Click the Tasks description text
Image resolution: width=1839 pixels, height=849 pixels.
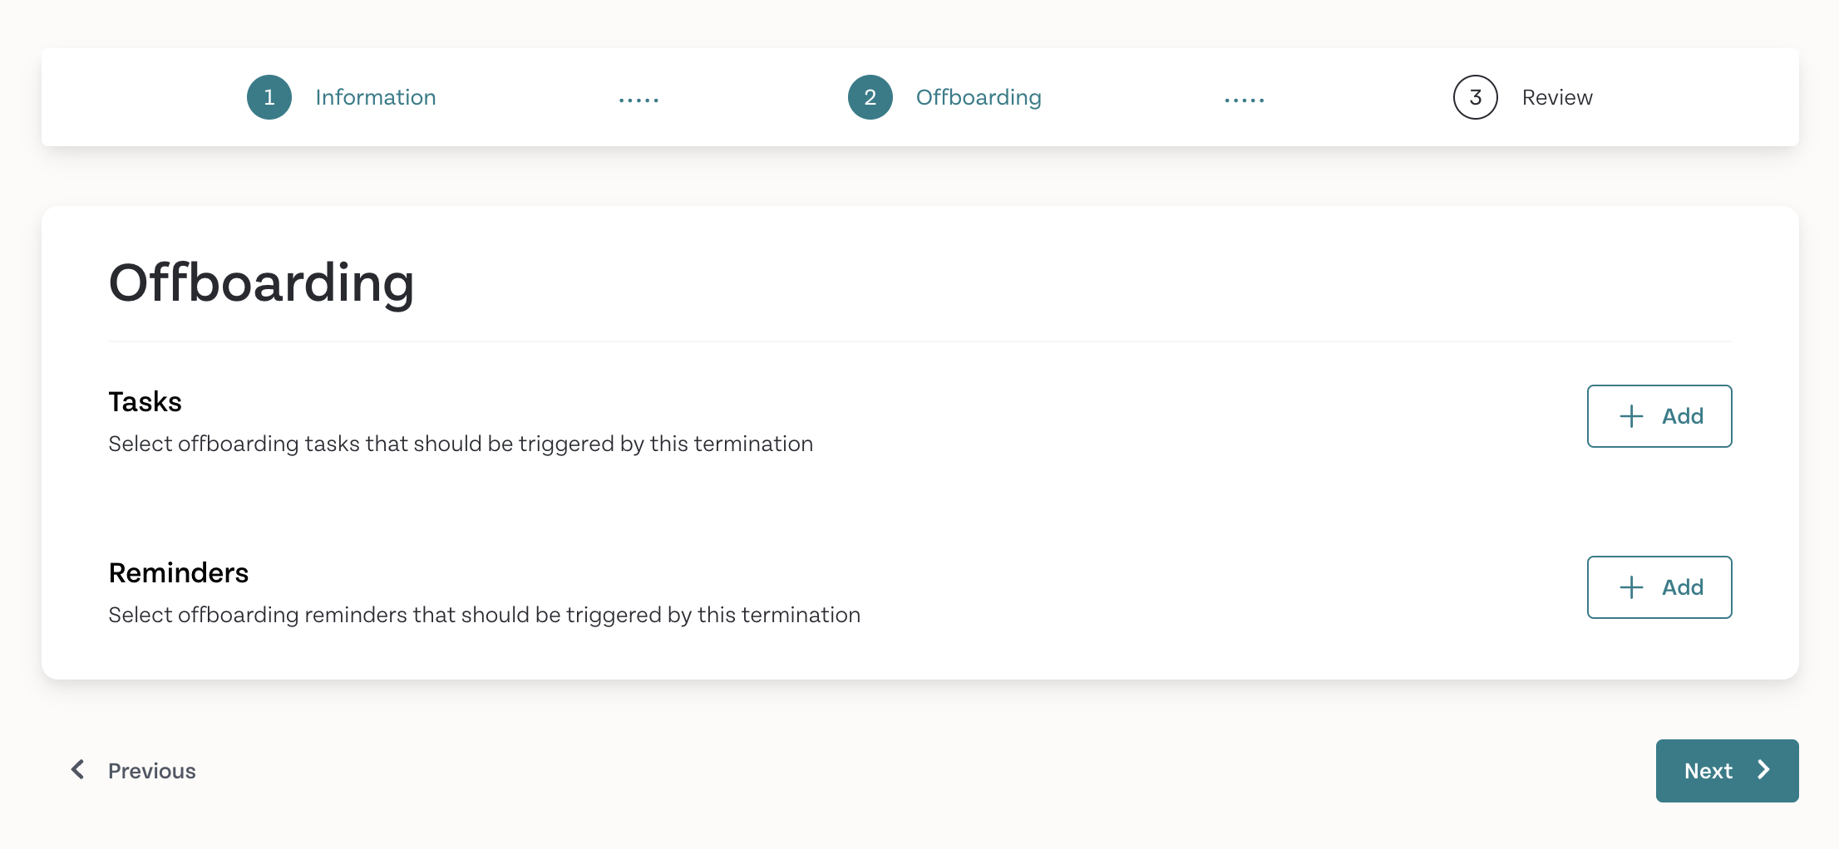(461, 444)
